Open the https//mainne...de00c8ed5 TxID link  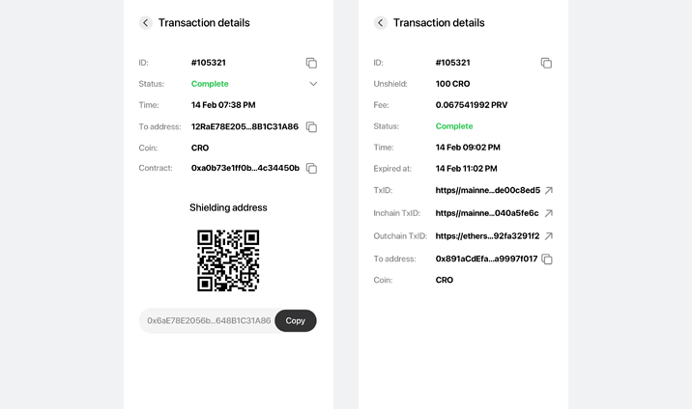(x=488, y=190)
